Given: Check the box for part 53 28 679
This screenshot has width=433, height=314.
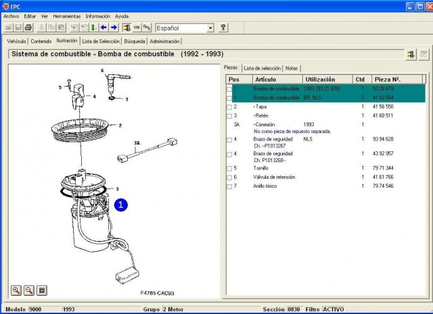Looking at the screenshot, I should [x=229, y=89].
